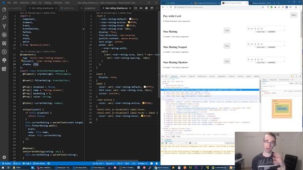Open More Actions ellipsis in the left editor group
303x170 pixels.
pyautogui.click(x=81, y=8)
